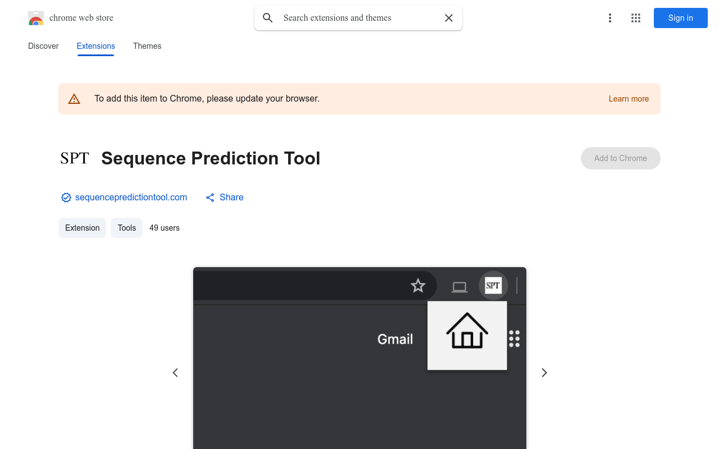Click the SPT extension logo
The height and width of the screenshot is (449, 719).
[x=75, y=158]
